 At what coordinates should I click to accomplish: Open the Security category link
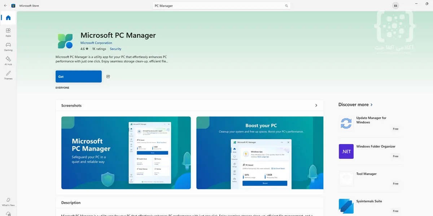[x=115, y=49]
